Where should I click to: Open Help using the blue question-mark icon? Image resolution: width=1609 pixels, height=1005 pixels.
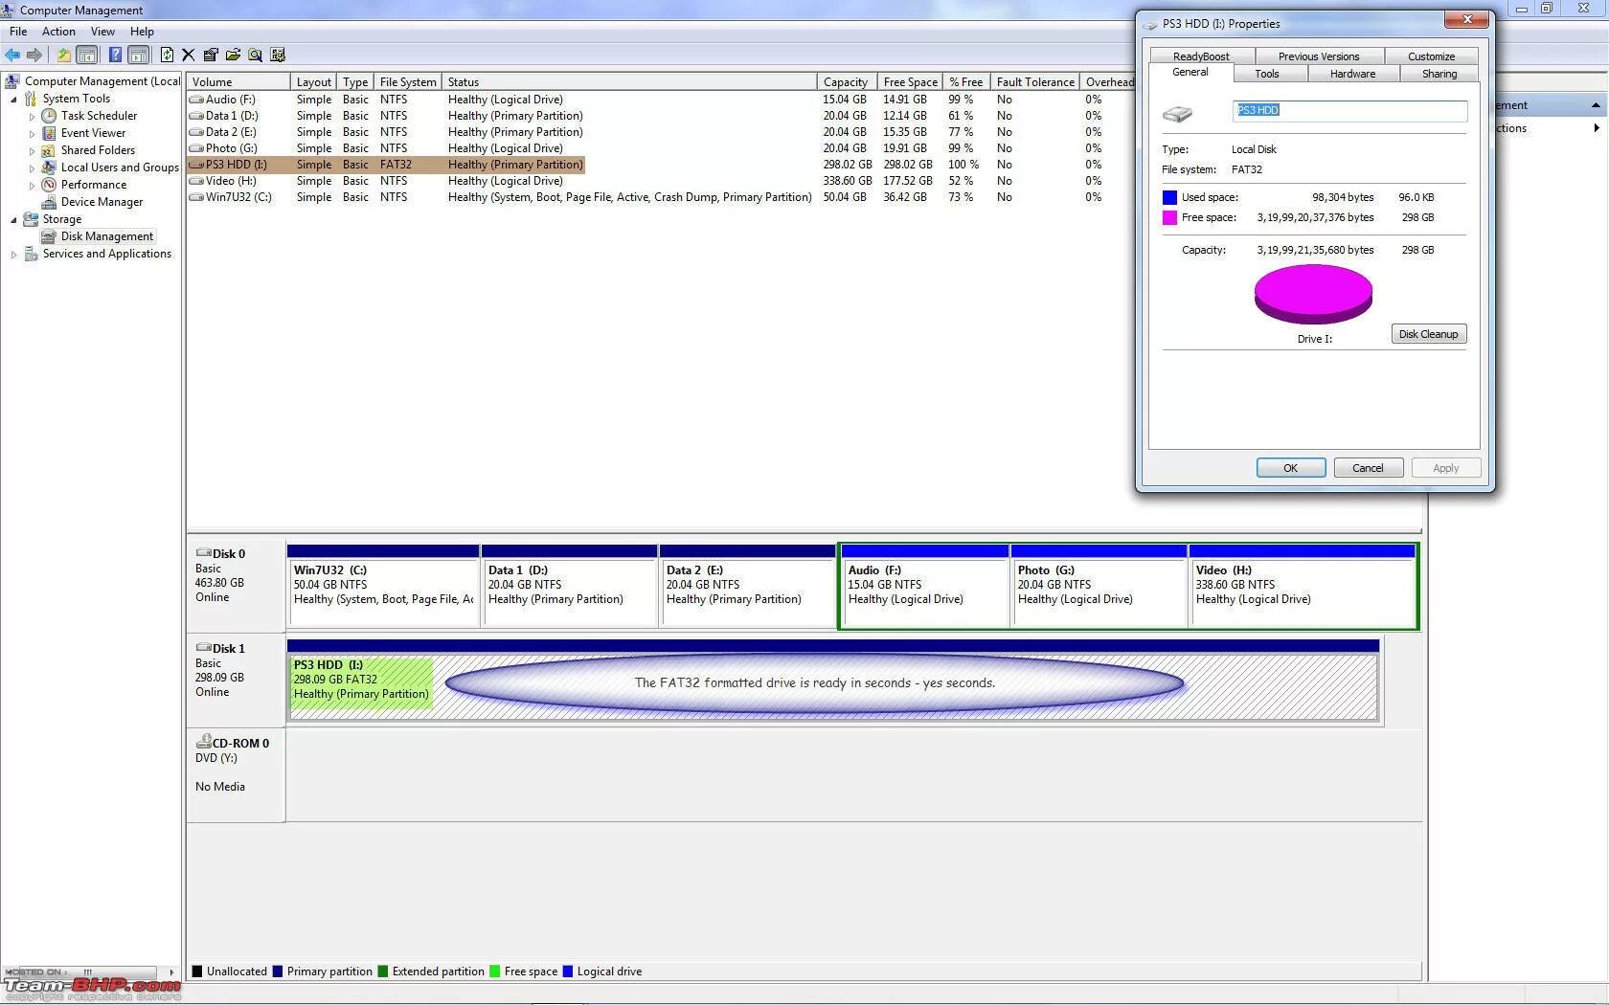click(115, 56)
